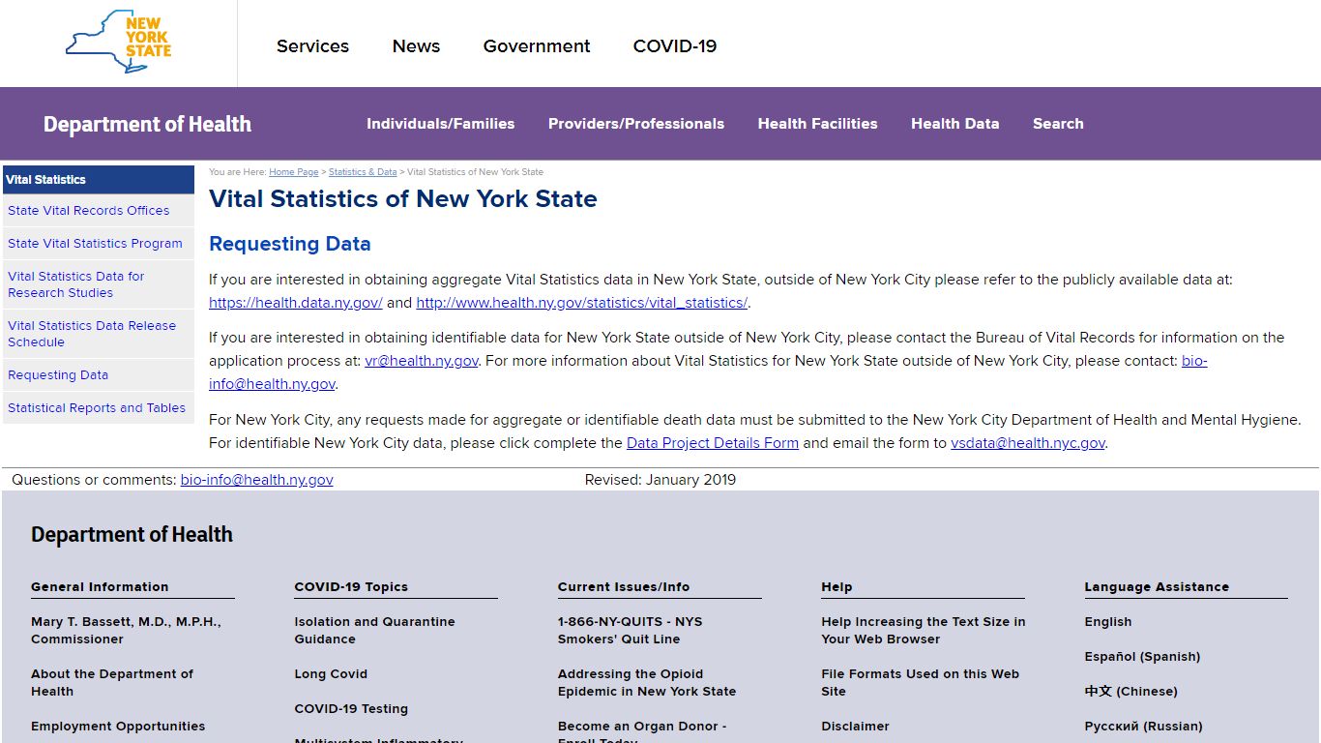This screenshot has width=1321, height=743.
Task: Click the Vital Statistics of New York State heading
Action: (403, 199)
